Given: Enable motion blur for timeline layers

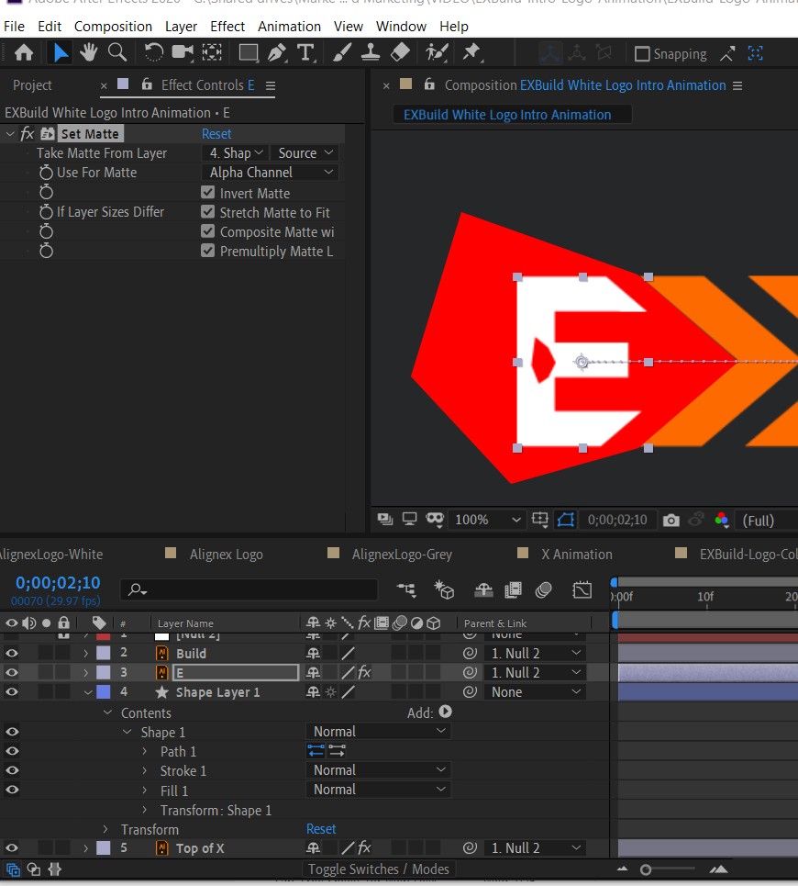Looking at the screenshot, I should 544,590.
